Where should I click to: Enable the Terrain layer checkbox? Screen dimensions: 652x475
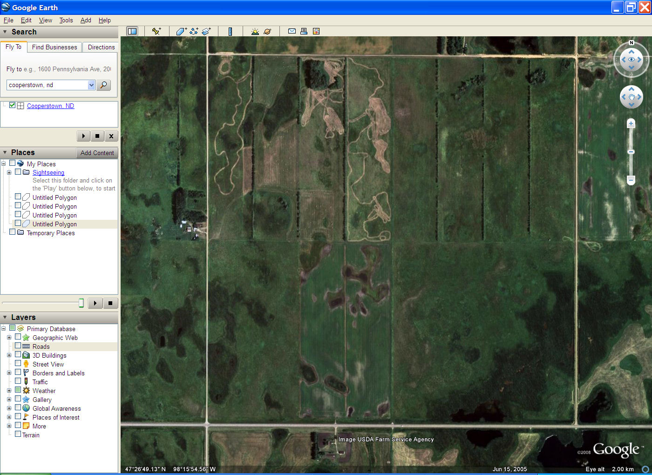18,434
